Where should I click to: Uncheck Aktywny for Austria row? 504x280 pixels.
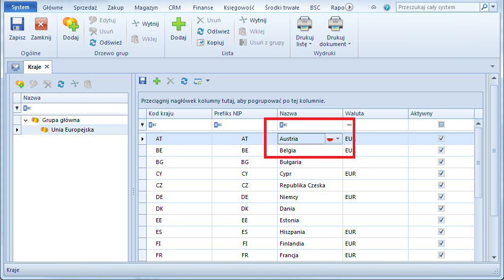442,139
